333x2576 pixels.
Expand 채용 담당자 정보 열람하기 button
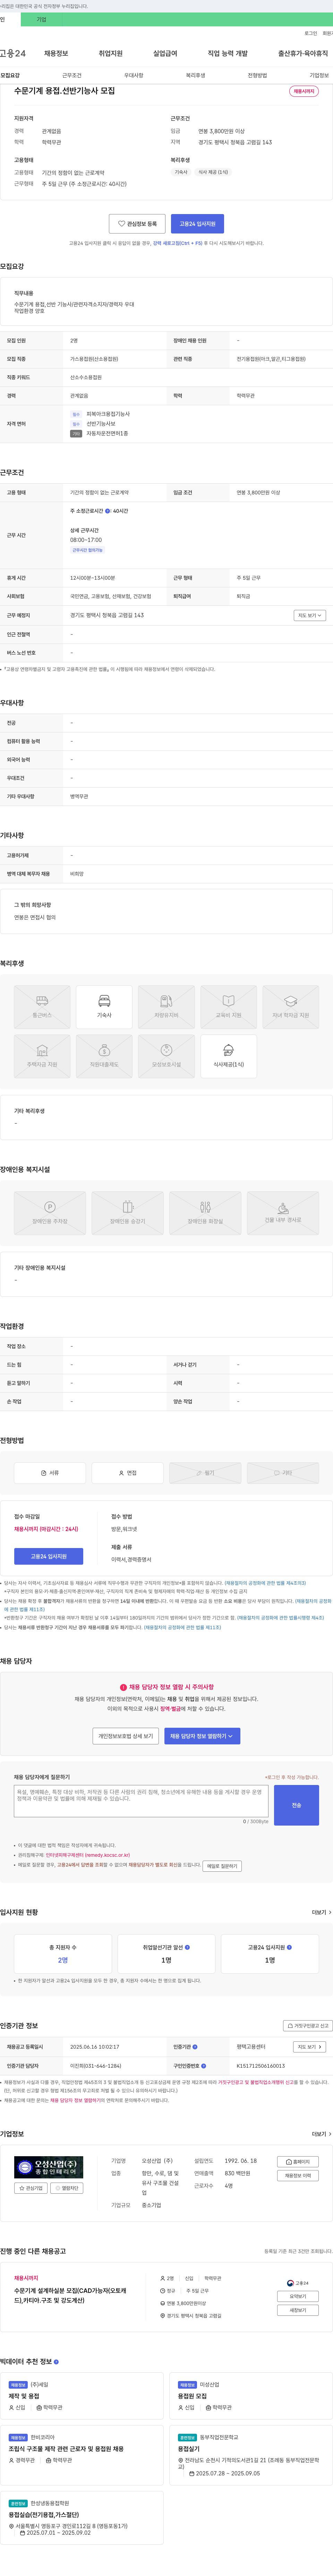point(202,1736)
